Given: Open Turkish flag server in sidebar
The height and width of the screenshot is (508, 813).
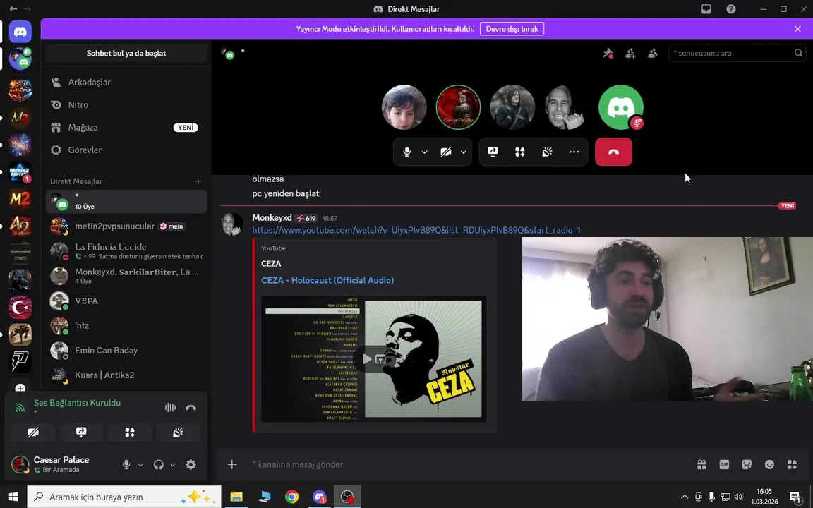Looking at the screenshot, I should pos(20,308).
